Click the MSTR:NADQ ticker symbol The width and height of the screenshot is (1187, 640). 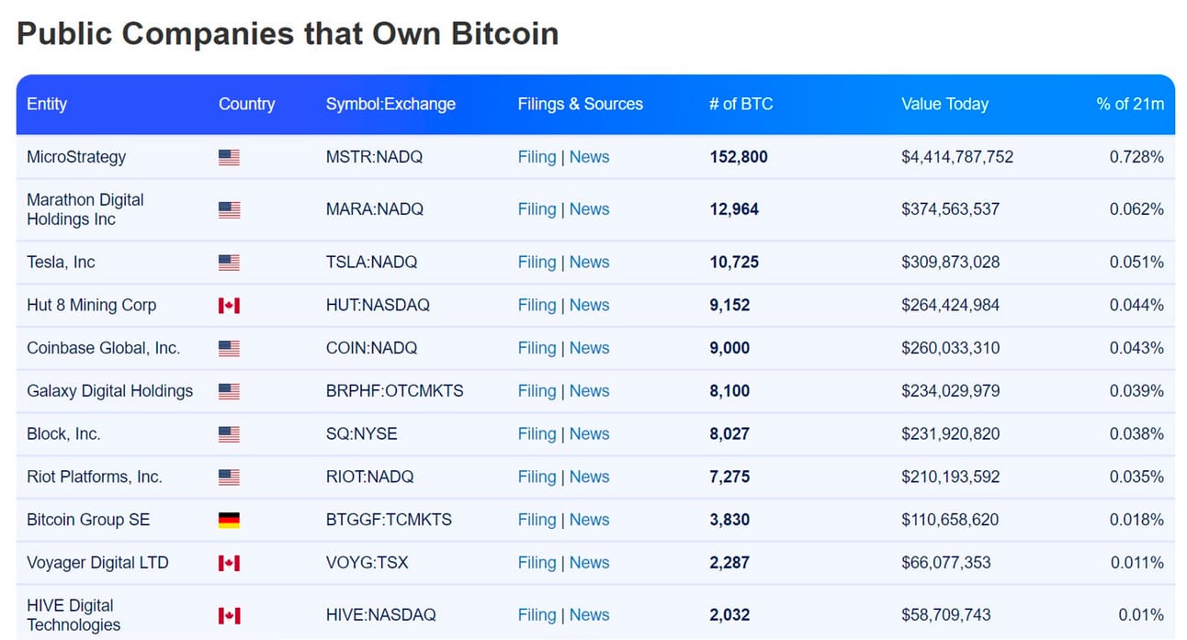[x=374, y=157]
